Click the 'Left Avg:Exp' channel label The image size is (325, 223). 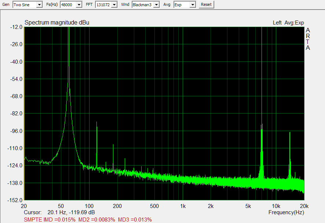click(x=288, y=23)
